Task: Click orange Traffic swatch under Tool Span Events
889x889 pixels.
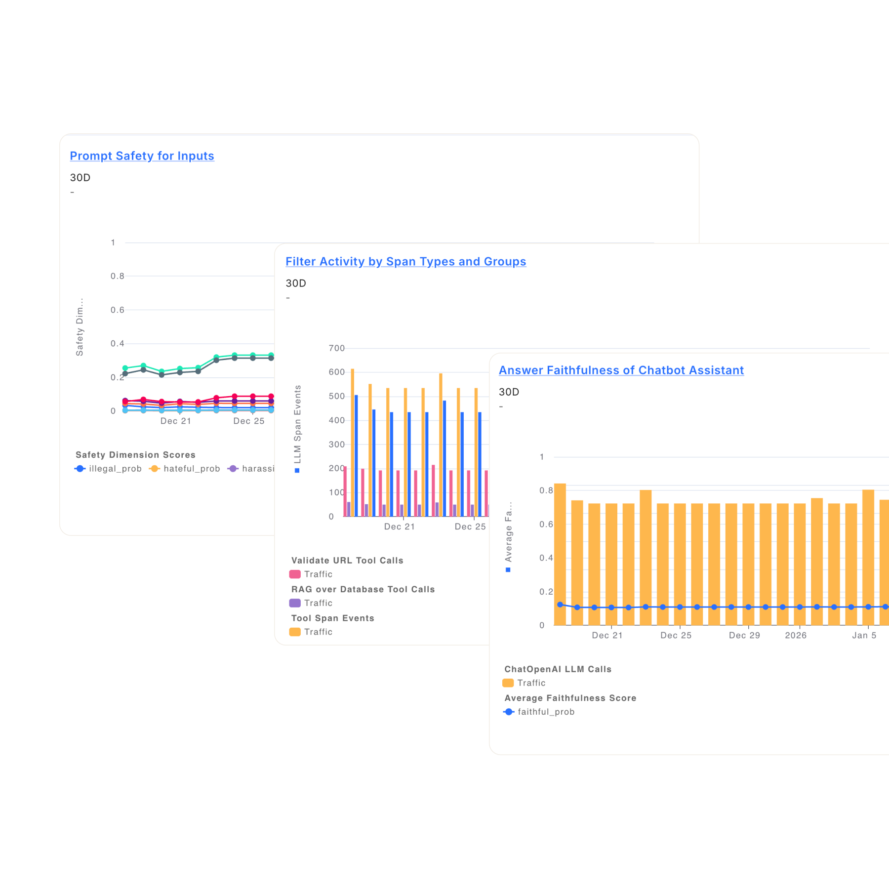Action: 295,632
